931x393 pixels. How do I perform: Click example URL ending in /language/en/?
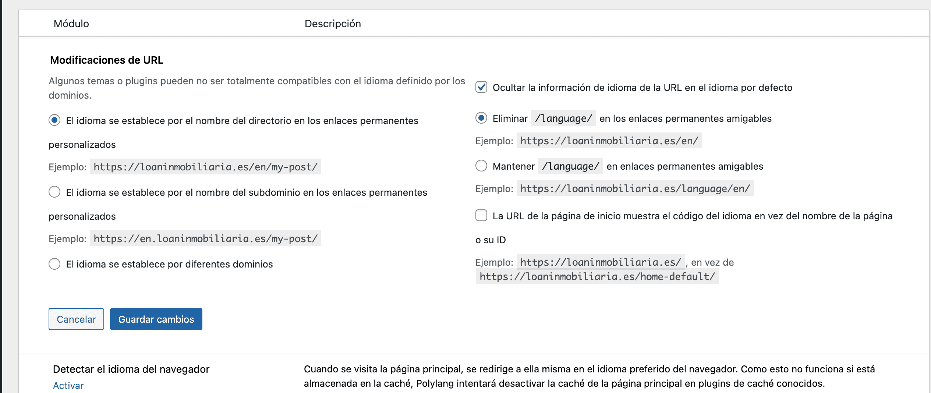coord(635,188)
